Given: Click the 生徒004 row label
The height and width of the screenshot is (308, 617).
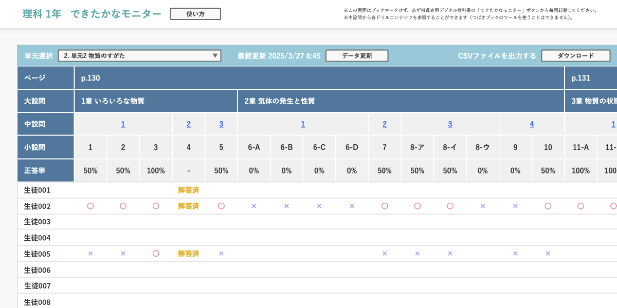Looking at the screenshot, I should coord(37,238).
